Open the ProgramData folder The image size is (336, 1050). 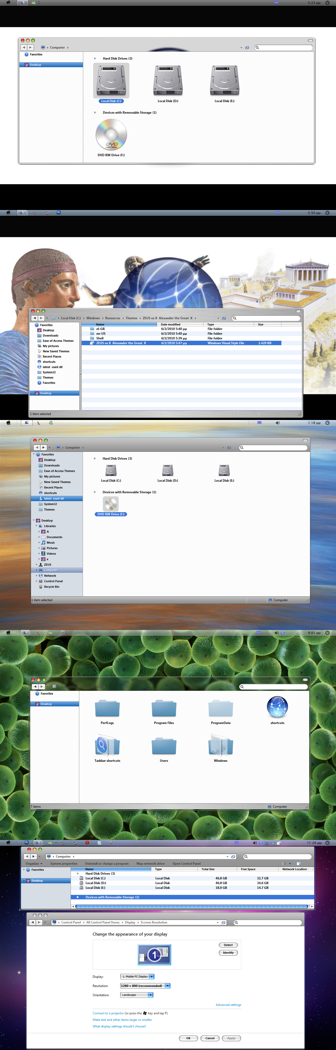pyautogui.click(x=220, y=708)
